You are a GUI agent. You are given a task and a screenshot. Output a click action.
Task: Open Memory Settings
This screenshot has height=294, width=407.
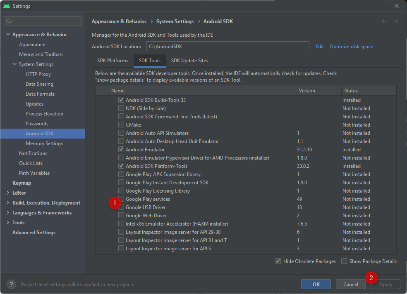coord(44,143)
